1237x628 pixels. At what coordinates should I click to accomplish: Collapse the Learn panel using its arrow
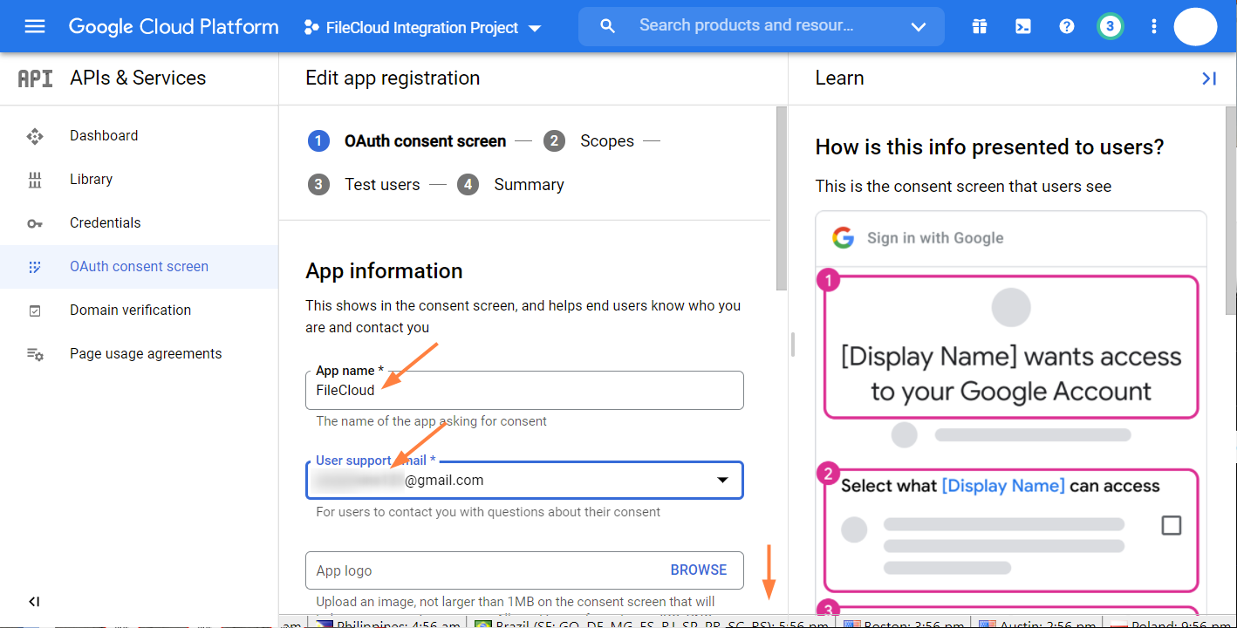(1209, 78)
